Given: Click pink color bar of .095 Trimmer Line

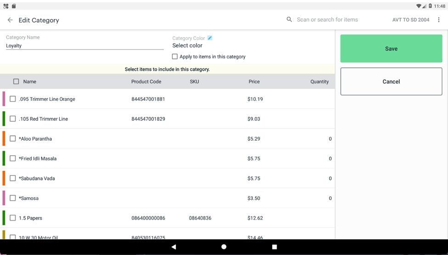Looking at the screenshot, I should pos(4,99).
